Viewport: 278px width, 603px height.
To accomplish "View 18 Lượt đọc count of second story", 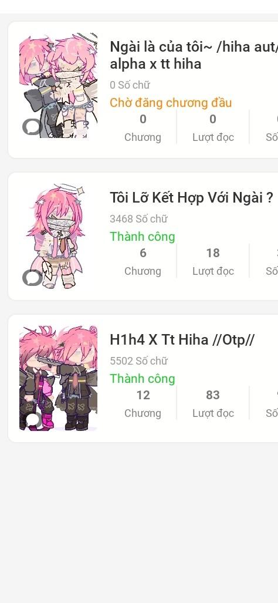I will (x=213, y=261).
